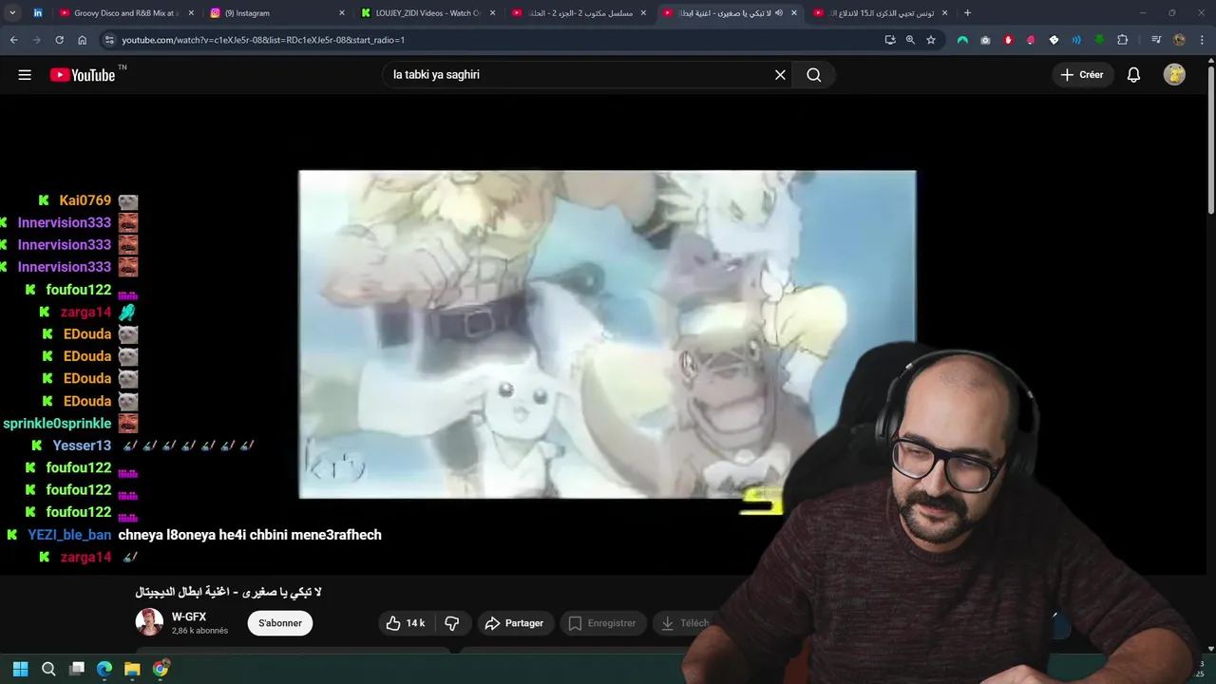Open the tab search dropdown arrow
Viewport: 1216px width, 684px height.
[11, 13]
